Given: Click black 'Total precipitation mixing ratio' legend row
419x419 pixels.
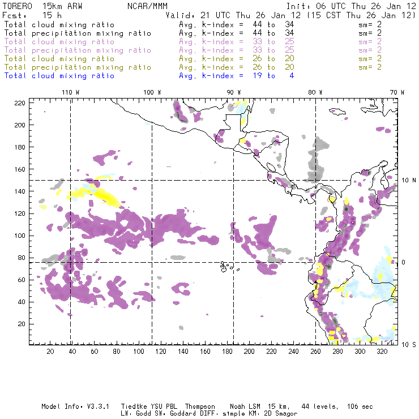Looking at the screenshot, I should [193, 33].
